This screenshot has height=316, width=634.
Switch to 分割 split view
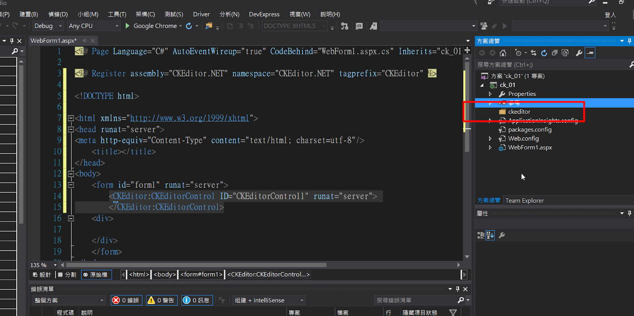[67, 274]
